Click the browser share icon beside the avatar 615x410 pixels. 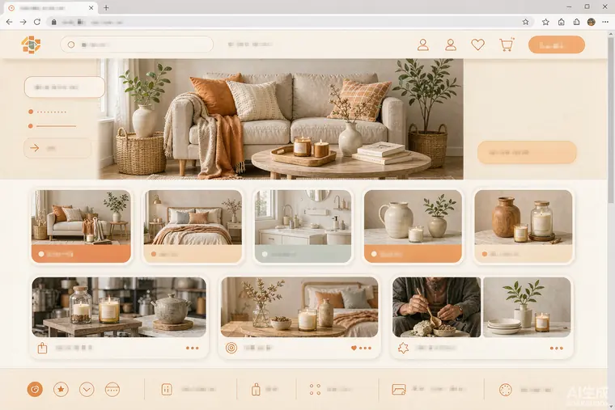click(x=576, y=22)
